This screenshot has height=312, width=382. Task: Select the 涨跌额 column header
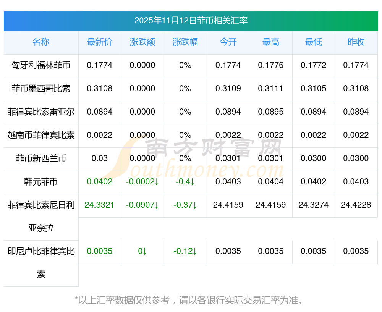click(x=142, y=42)
